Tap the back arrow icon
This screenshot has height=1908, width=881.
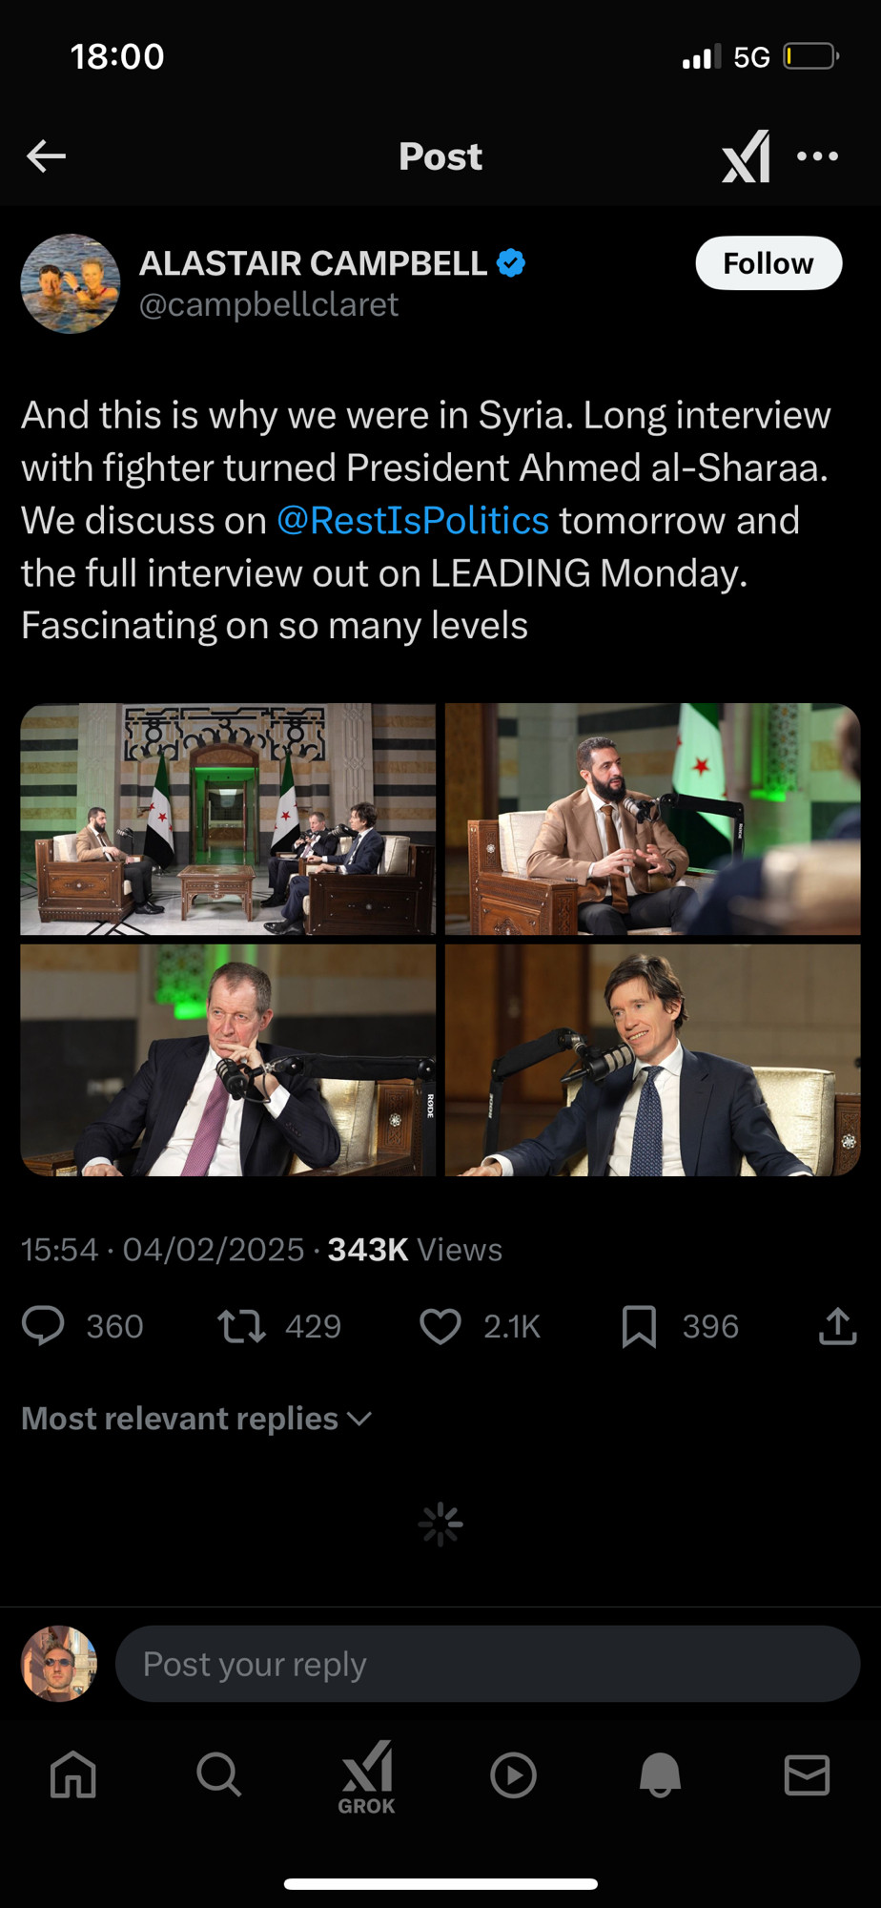click(46, 156)
